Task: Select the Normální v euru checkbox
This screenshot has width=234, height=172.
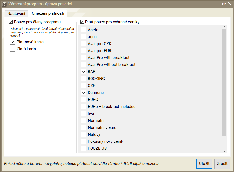Action: (x=84, y=127)
